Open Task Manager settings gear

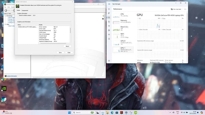click(x=109, y=61)
